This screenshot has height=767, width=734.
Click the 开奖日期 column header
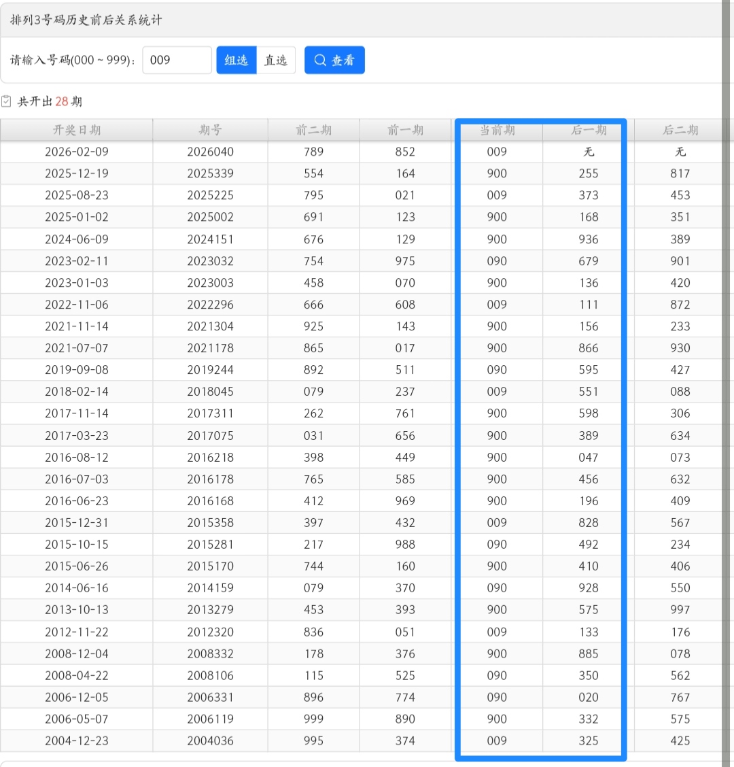[x=77, y=130]
